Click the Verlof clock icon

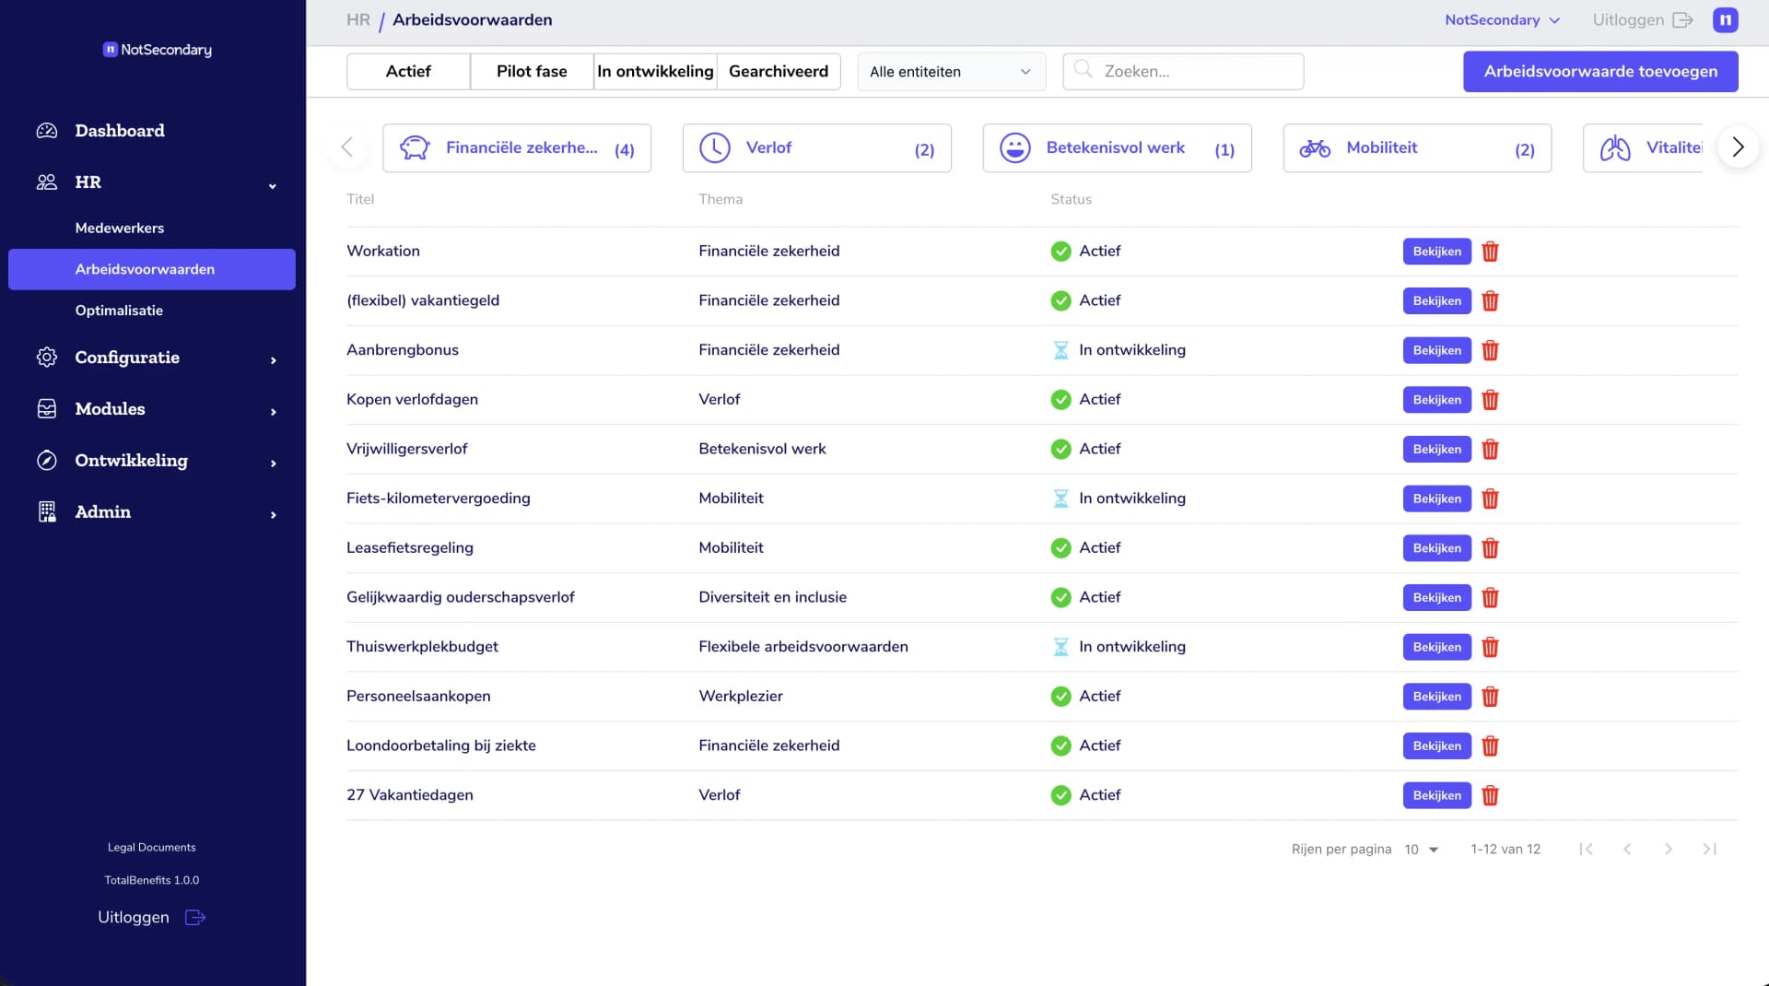pos(714,147)
